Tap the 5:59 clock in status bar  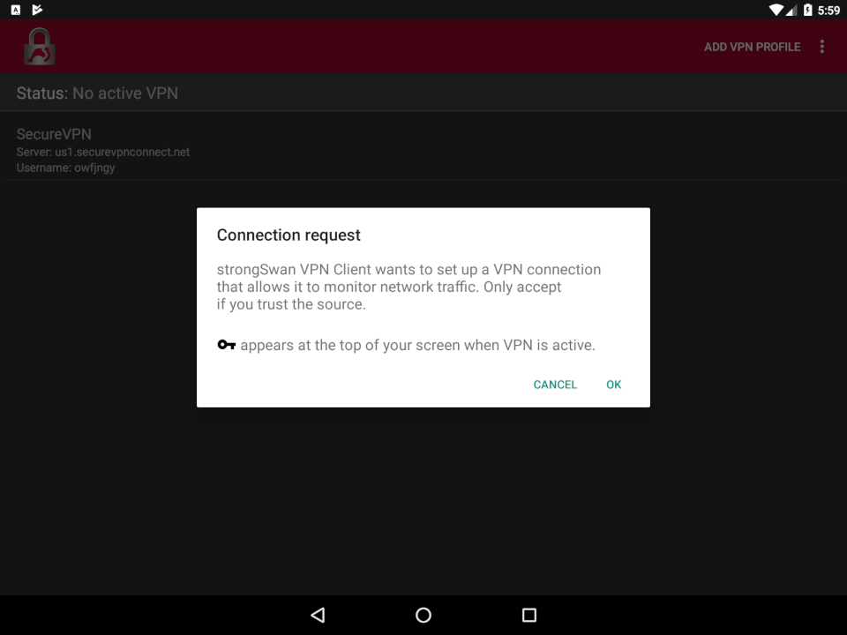828,11
